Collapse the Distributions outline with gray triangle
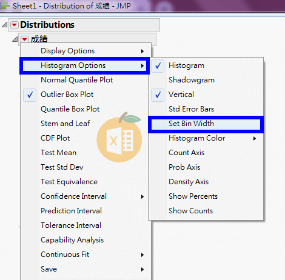This screenshot has width=285, height=280. click(x=5, y=25)
